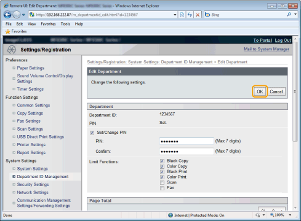
Task: Click Department ID value 1234567
Action: point(167,114)
